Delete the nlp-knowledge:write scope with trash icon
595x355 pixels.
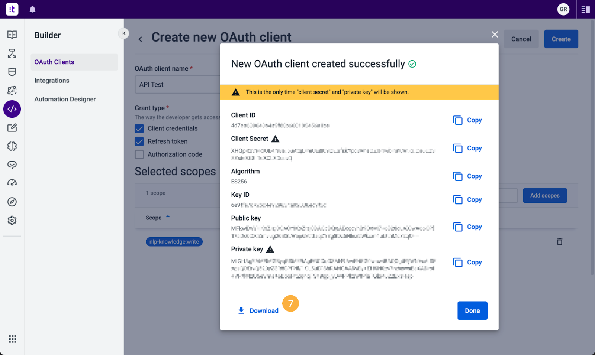coord(559,242)
